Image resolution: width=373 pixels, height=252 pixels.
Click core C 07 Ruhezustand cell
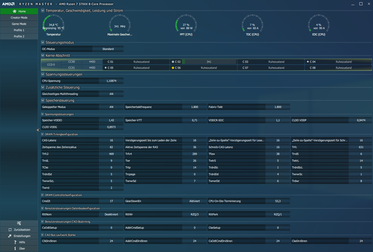pyautogui.click(x=276, y=68)
